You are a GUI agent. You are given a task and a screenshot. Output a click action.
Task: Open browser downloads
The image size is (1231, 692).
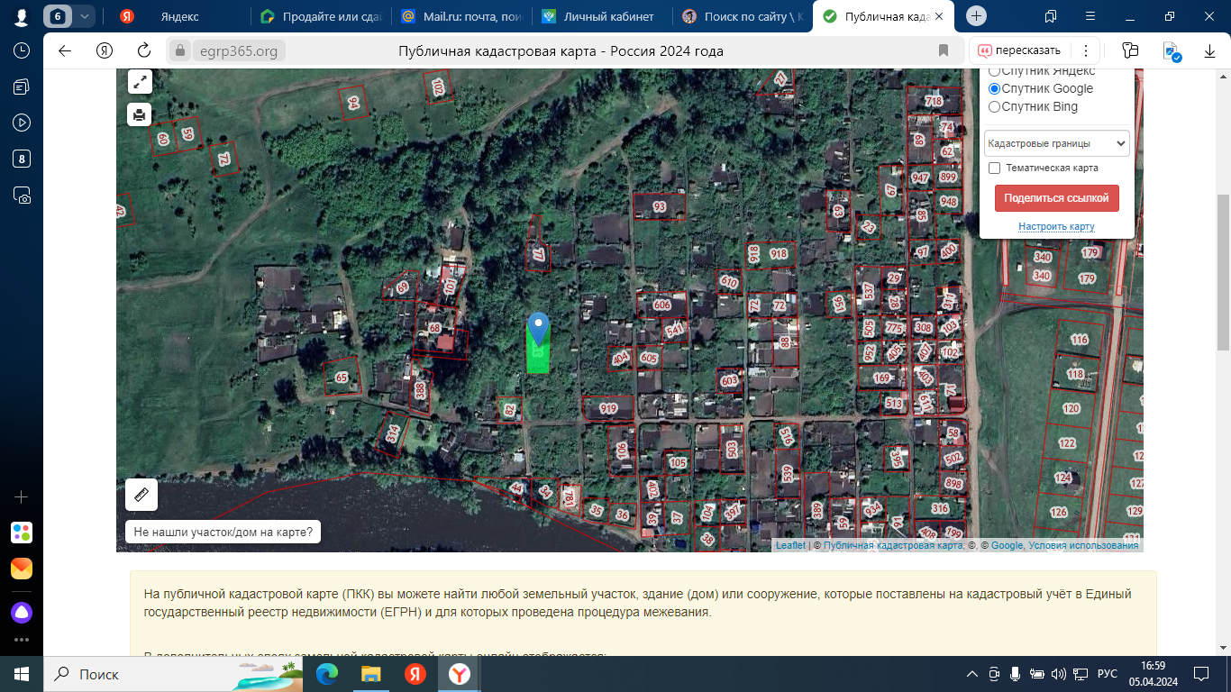(x=1210, y=51)
